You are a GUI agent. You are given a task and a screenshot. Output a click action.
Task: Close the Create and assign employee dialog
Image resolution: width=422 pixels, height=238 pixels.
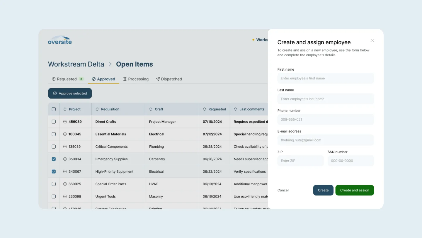372,40
